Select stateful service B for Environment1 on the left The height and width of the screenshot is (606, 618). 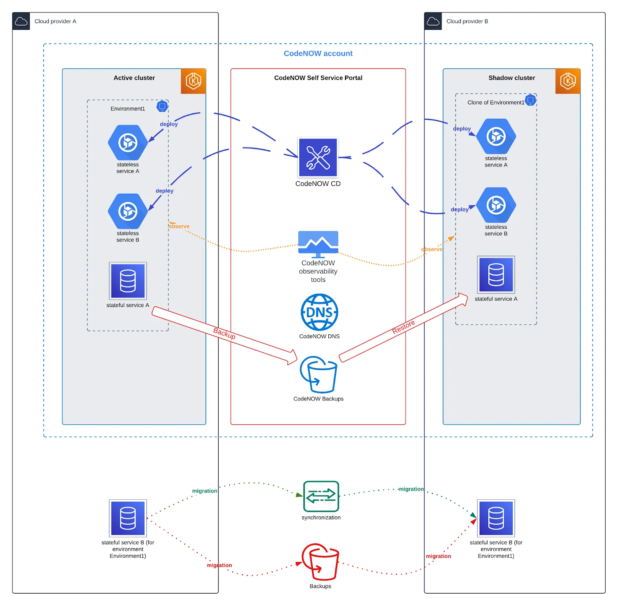[x=127, y=519]
